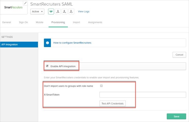189x122 pixels.
Task: Open the Assignments tab
Action: pos(95,22)
